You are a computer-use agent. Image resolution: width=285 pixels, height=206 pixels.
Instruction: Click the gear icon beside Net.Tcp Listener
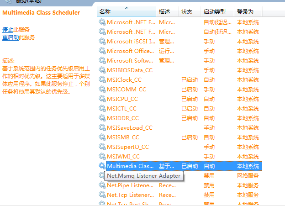[x=102, y=195]
